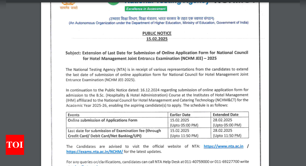Click the Online submission of Applications Form cell
Viewport: 306px width, 166px height.
point(103,120)
